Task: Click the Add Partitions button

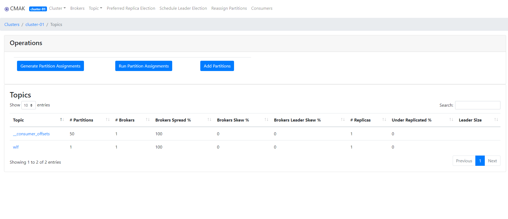Action: [x=217, y=66]
